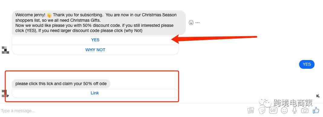Click the sender avatar beside Link button
Image resolution: width=323 pixels, height=117 pixels.
5,93
